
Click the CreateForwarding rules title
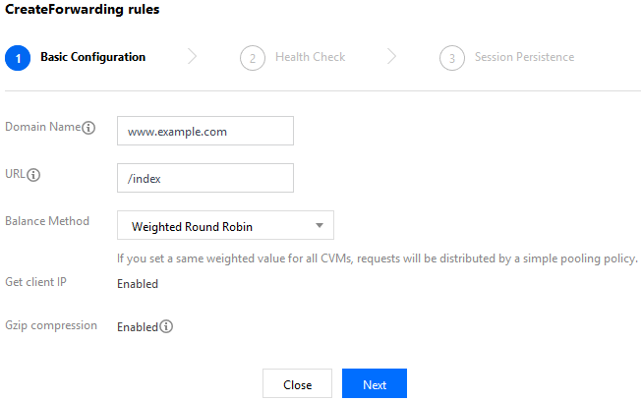tap(83, 10)
